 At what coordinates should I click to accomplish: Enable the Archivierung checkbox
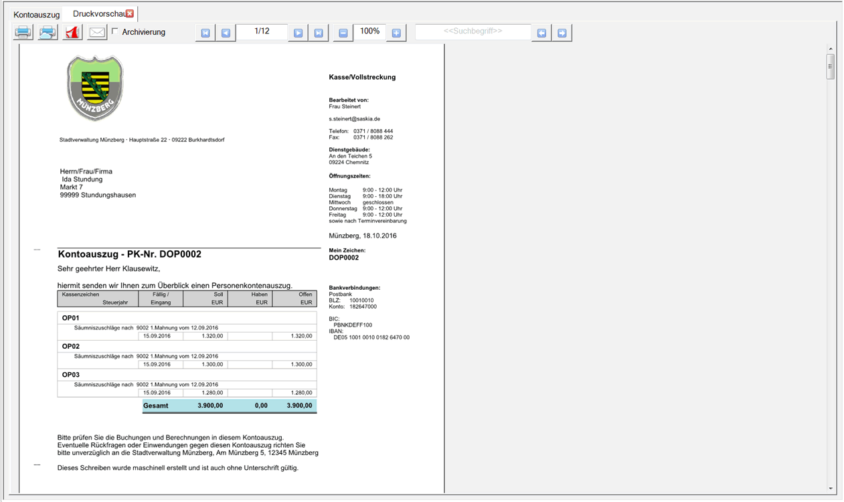click(115, 31)
